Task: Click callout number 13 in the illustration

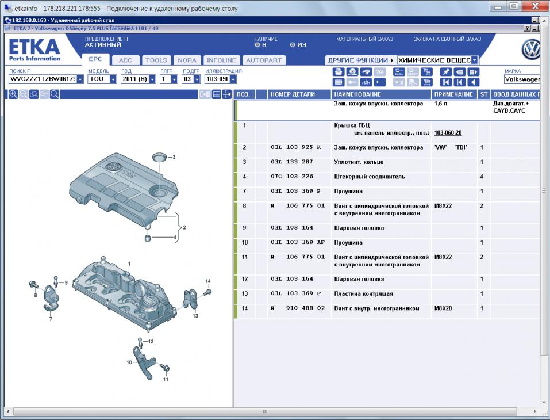Action: (195, 316)
